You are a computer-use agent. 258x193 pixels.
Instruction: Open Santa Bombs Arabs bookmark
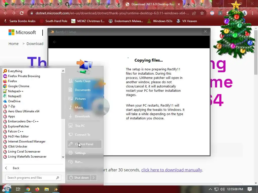click(20, 21)
